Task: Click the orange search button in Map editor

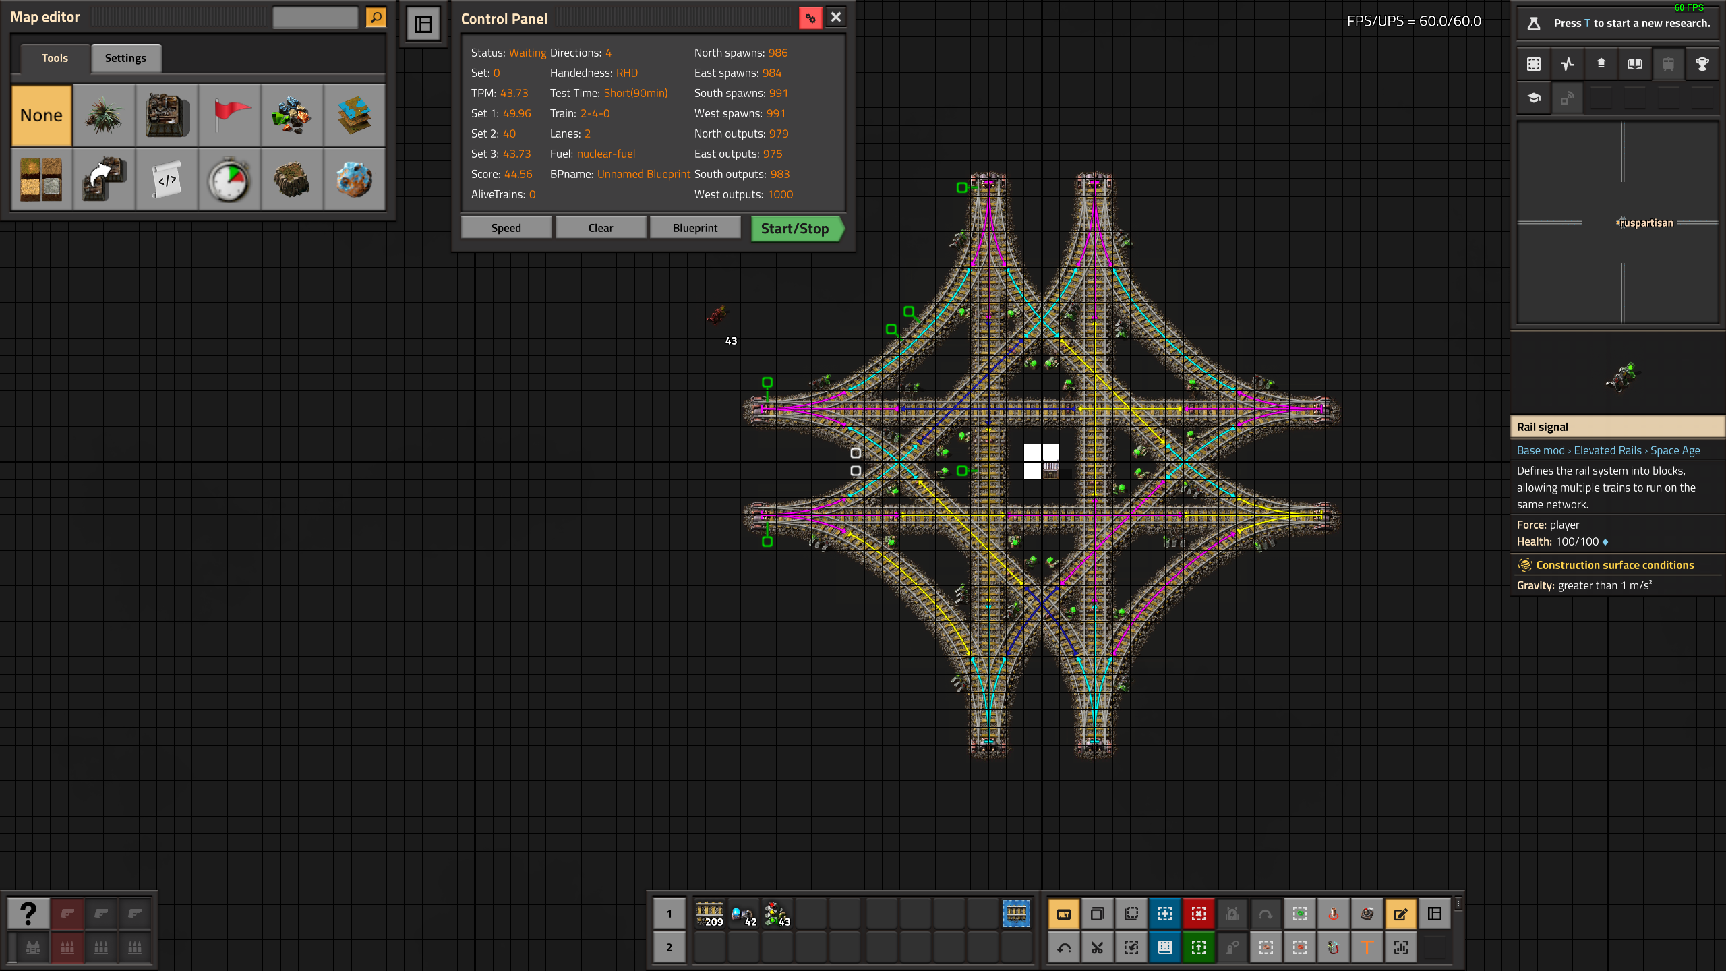Action: [376, 18]
